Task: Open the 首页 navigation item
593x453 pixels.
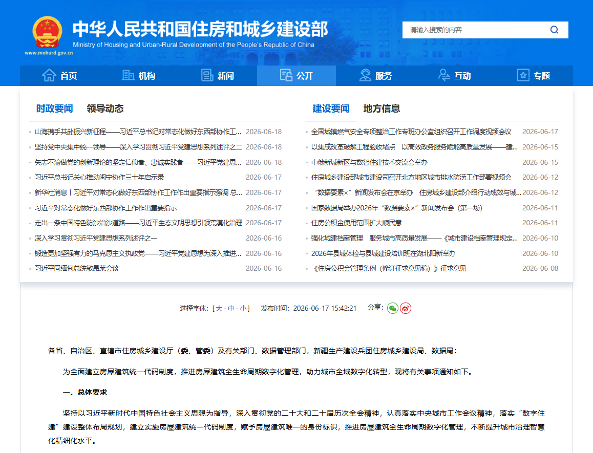Action: 60,76
